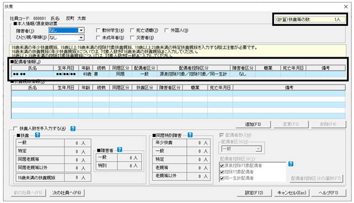Open the 障害者(1) dropdown

tap(81, 30)
